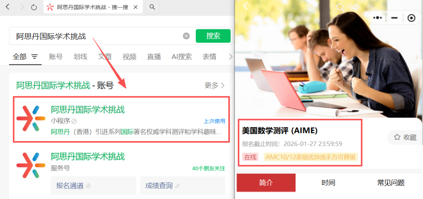The height and width of the screenshot is (199, 423).
Task: Select the 常见问题 tab
Action: [x=391, y=183]
